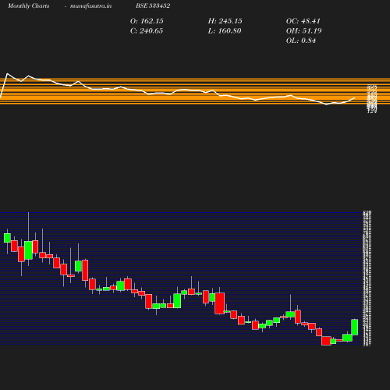The width and height of the screenshot is (390, 390).
Task: Click the 'OH: 51.19' percentage value
Action: pos(303,31)
